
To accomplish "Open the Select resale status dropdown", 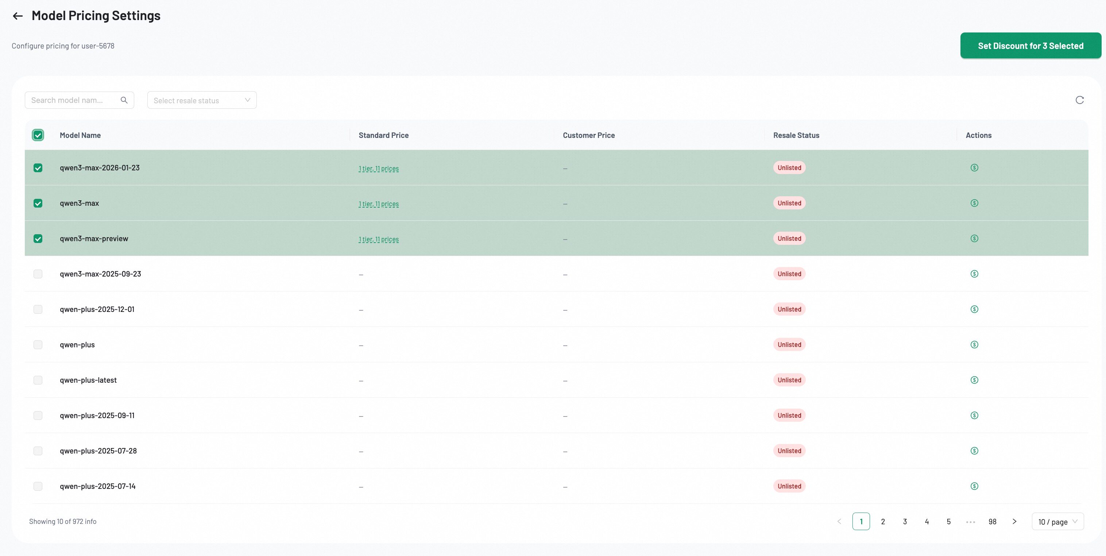I will 202,100.
